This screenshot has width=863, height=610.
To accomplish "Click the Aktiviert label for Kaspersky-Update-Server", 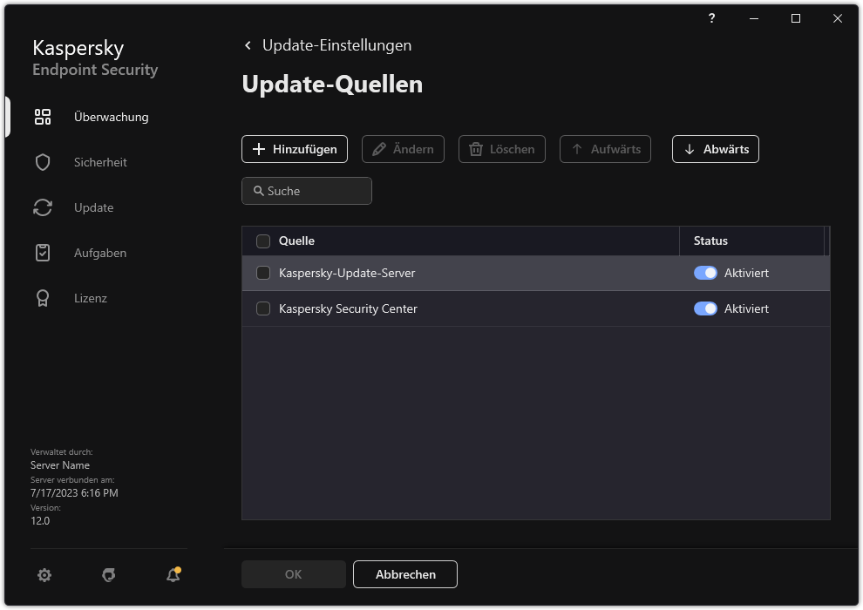I will pyautogui.click(x=746, y=273).
